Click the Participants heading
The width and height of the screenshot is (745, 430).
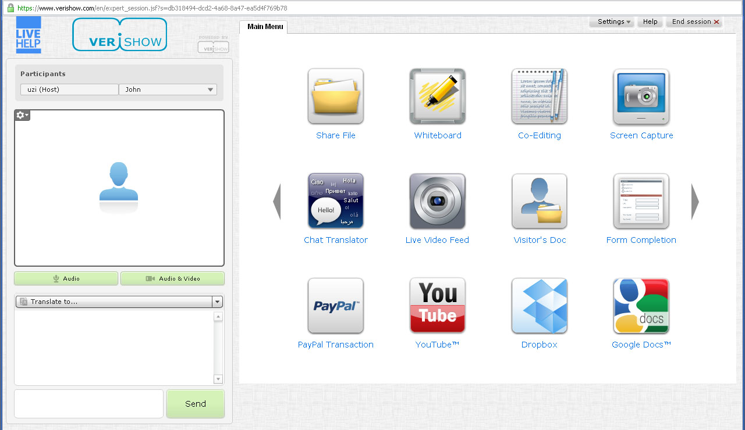pyautogui.click(x=43, y=74)
